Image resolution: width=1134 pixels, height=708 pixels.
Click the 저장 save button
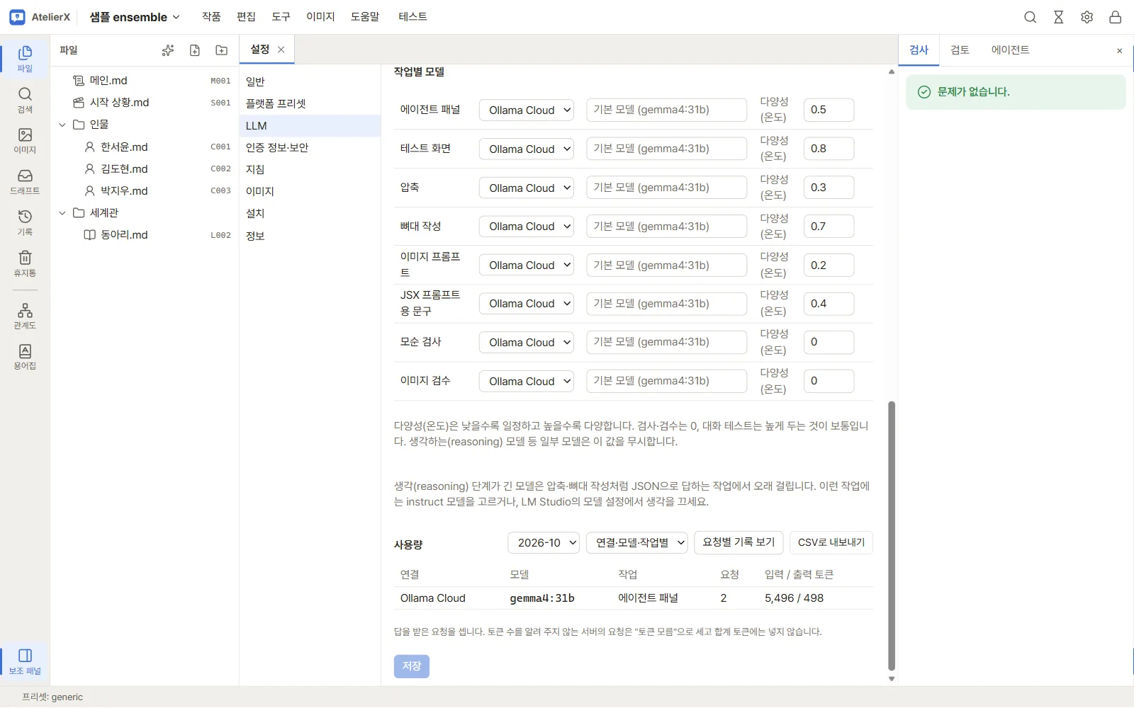point(412,666)
